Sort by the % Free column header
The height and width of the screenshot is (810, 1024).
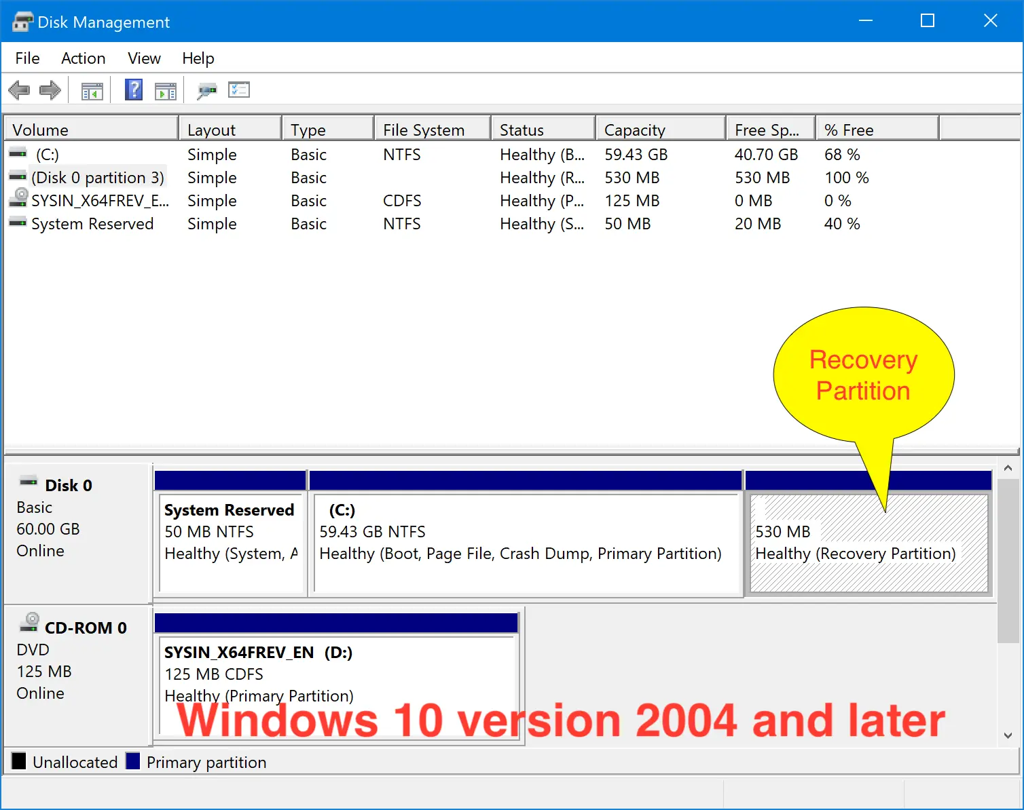(x=877, y=130)
